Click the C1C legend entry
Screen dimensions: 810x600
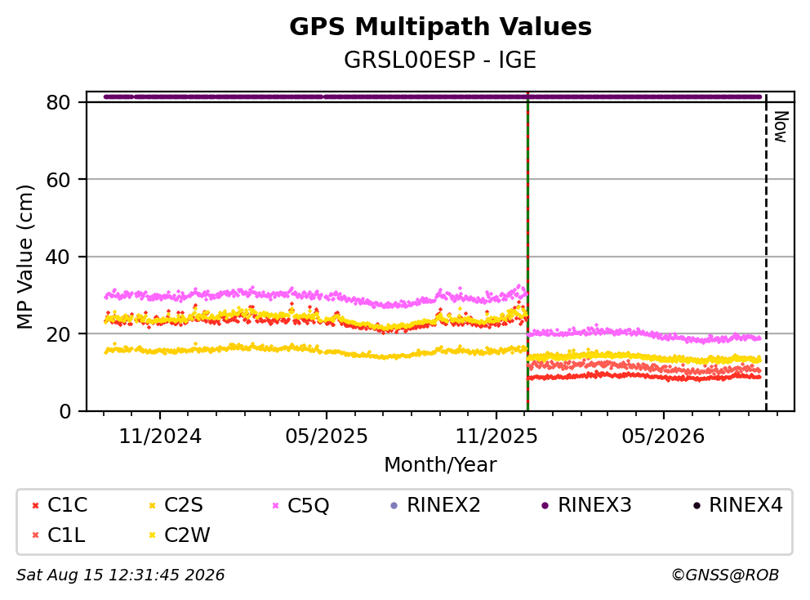pyautogui.click(x=60, y=505)
